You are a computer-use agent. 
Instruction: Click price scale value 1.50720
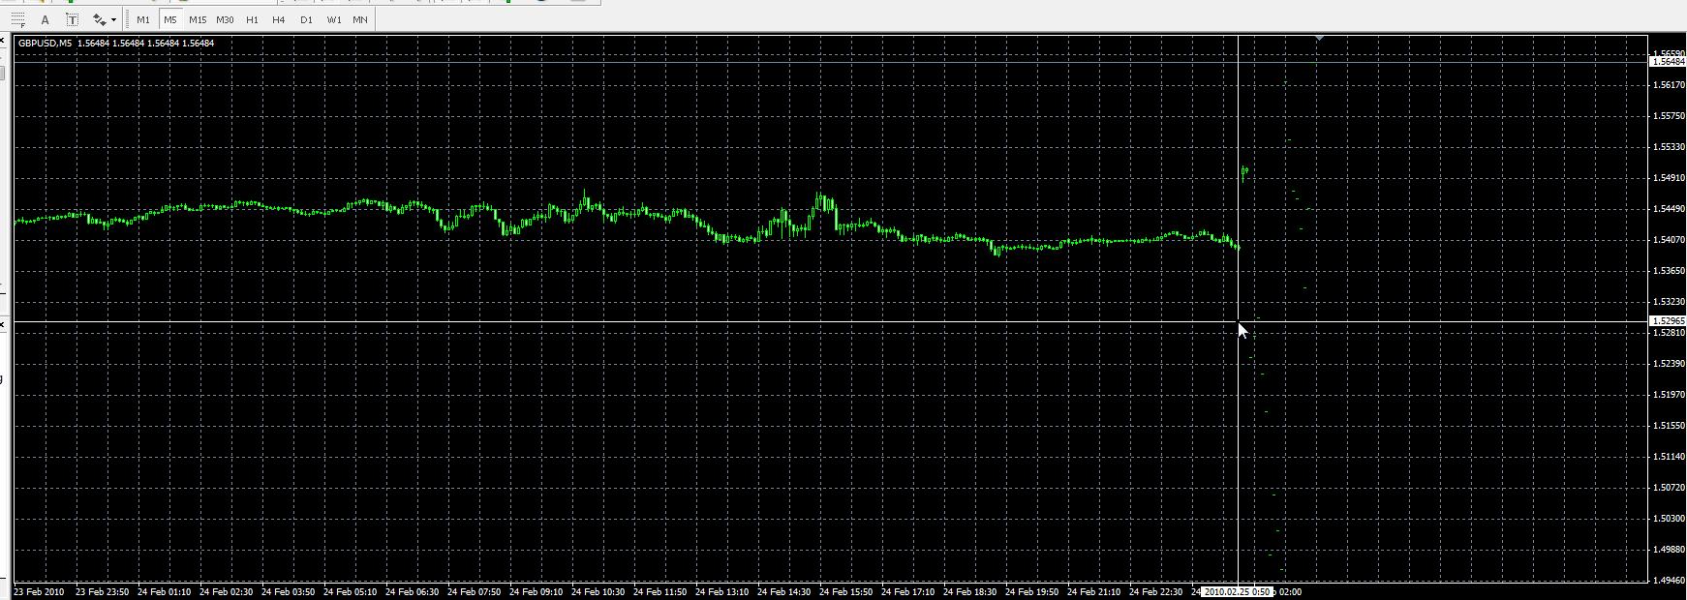[1669, 488]
